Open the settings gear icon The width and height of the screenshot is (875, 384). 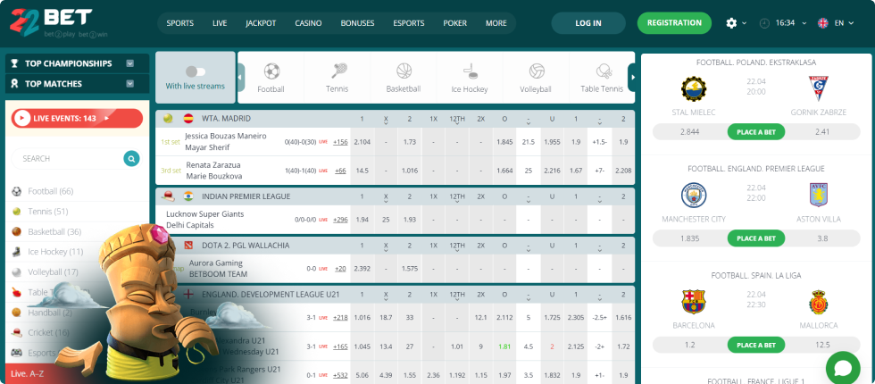[x=731, y=23]
